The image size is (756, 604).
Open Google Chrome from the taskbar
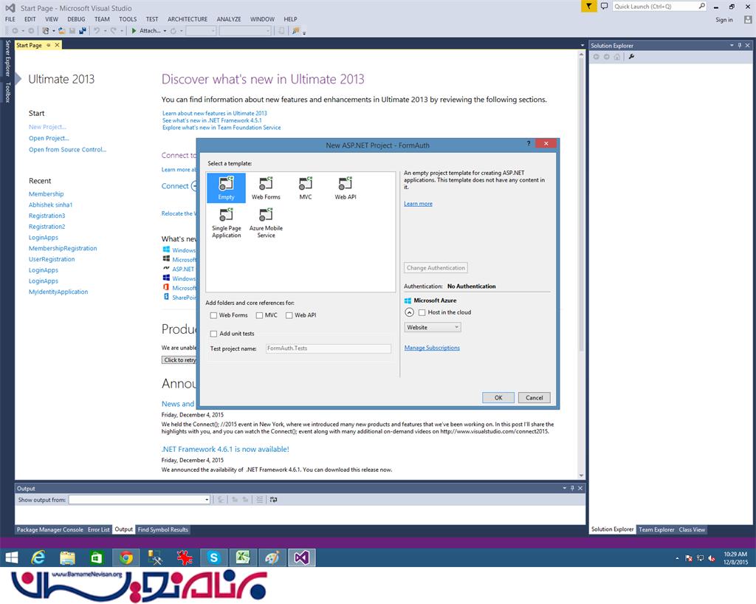tap(126, 557)
